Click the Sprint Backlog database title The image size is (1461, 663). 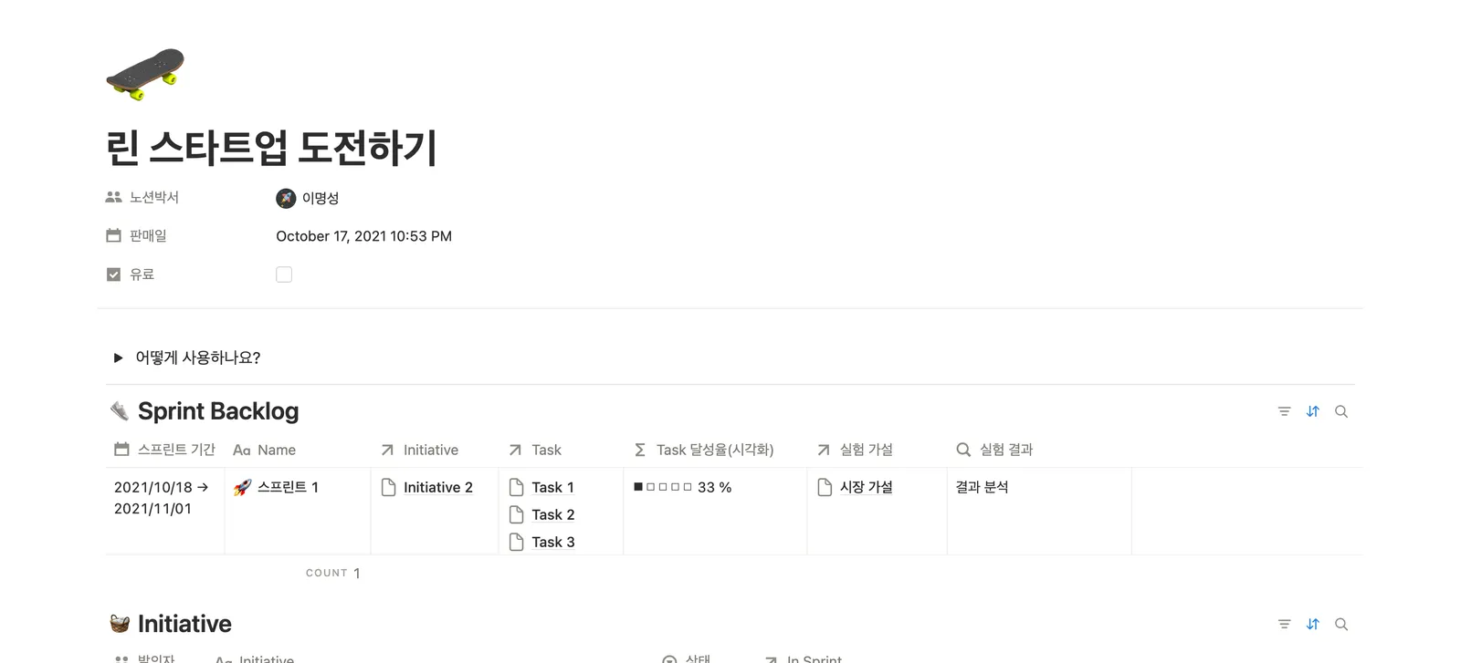(x=218, y=411)
